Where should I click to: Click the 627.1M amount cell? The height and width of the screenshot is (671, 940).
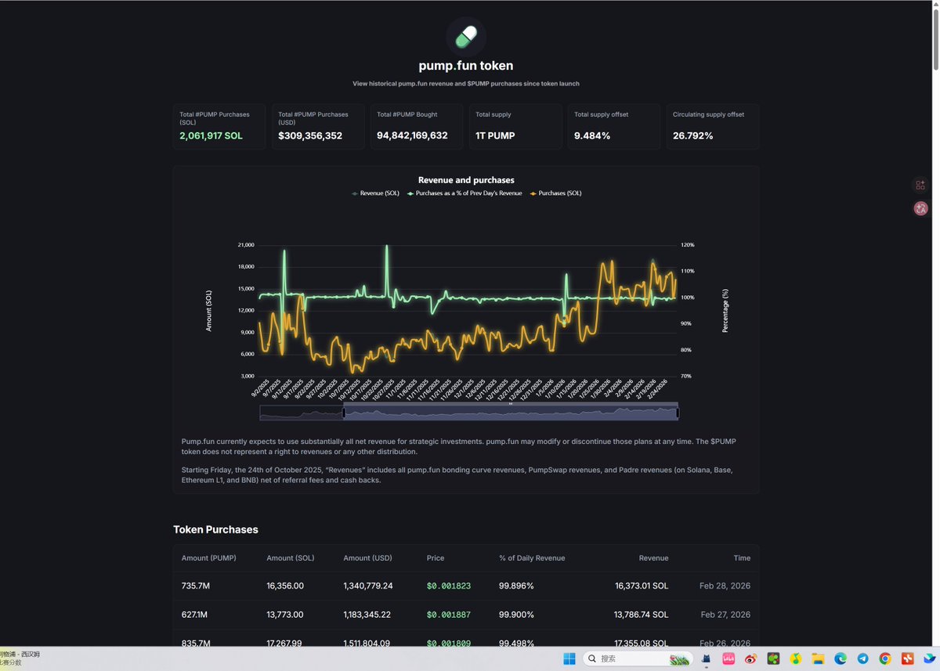(195, 615)
